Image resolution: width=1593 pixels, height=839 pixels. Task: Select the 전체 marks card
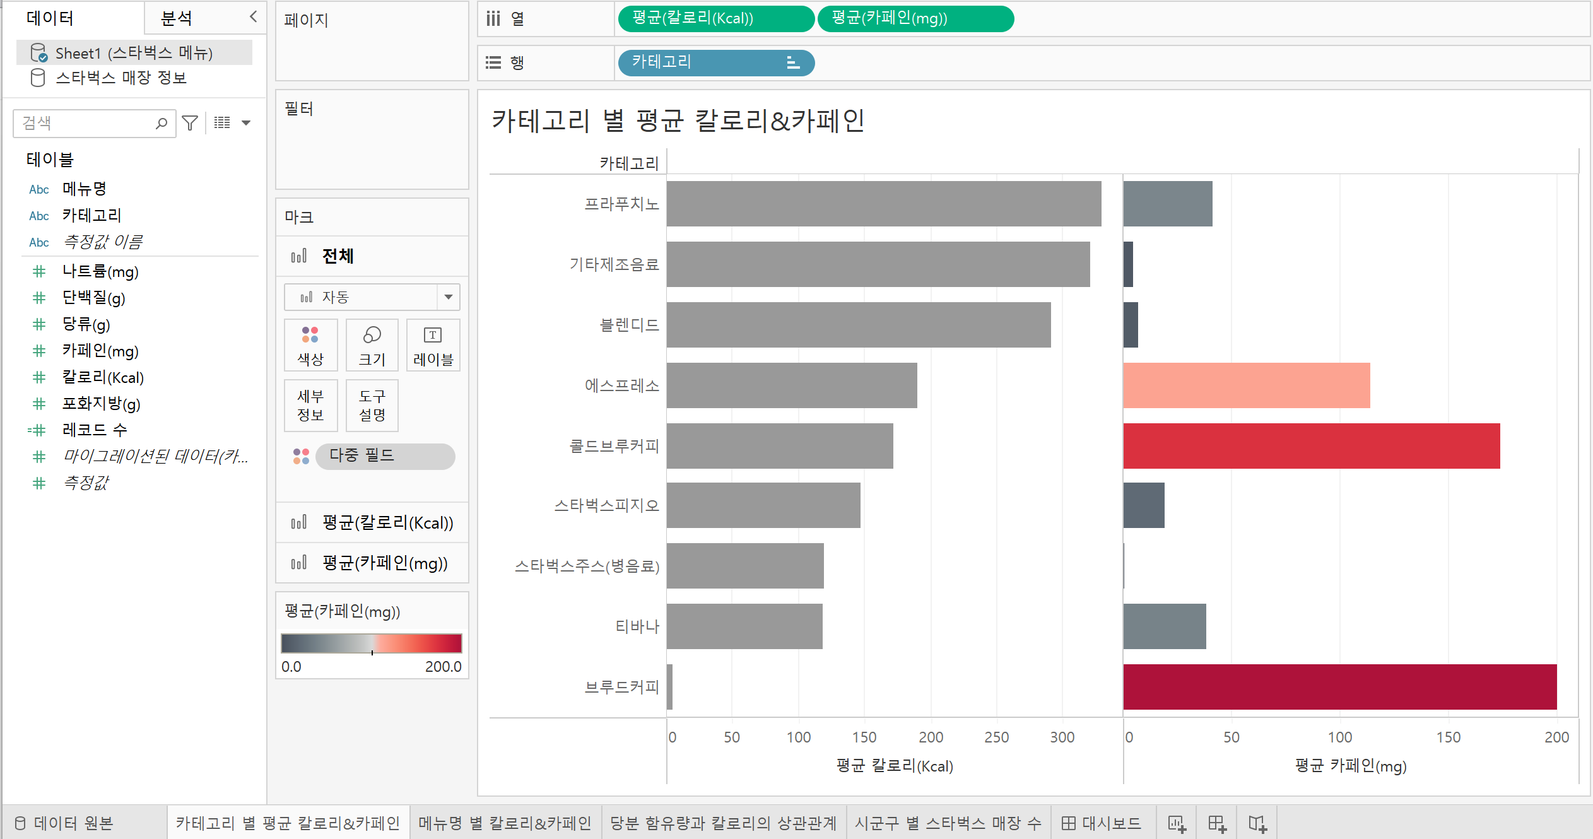(x=372, y=256)
